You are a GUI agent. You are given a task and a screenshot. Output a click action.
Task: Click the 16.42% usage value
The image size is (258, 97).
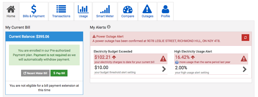(183, 57)
